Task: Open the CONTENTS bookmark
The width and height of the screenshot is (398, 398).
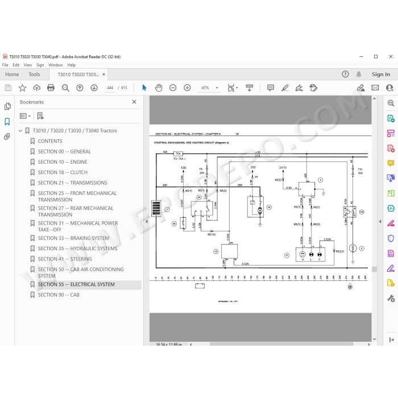Action: pyautogui.click(x=50, y=141)
